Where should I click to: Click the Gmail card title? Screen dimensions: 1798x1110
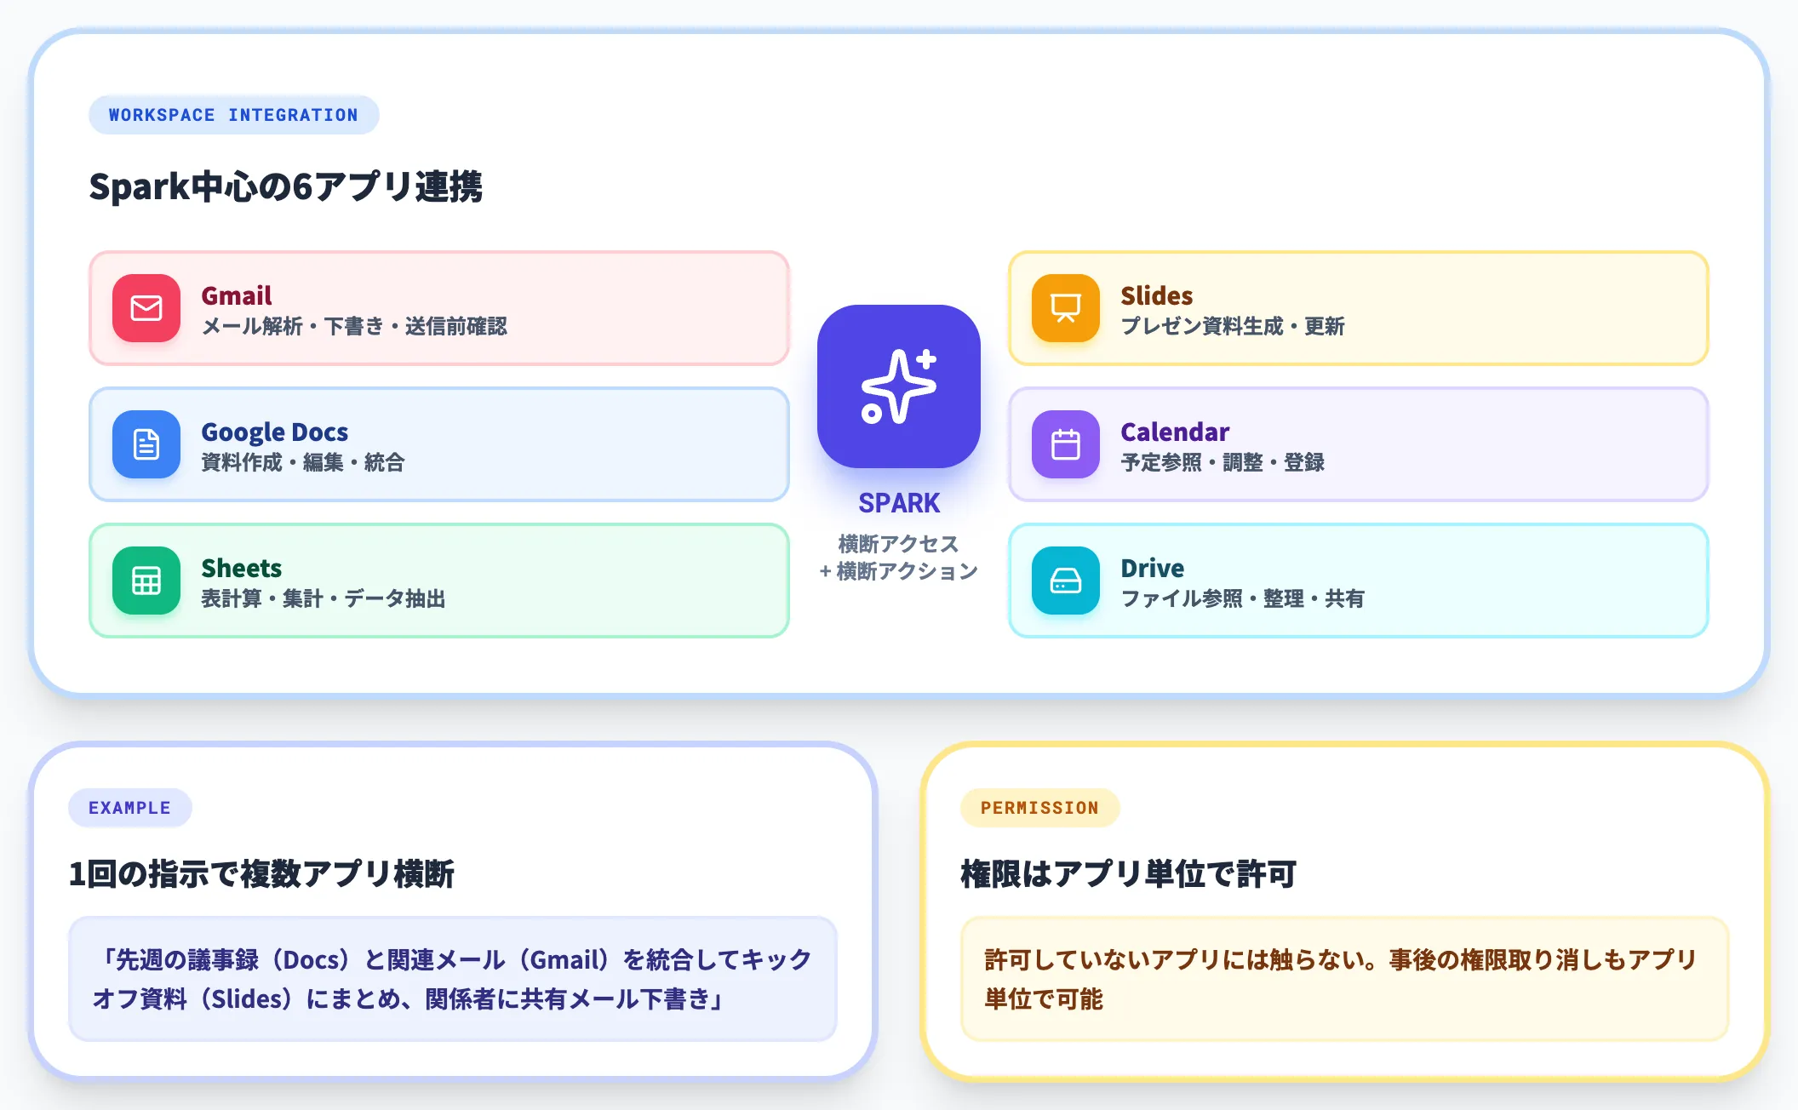pyautogui.click(x=237, y=295)
